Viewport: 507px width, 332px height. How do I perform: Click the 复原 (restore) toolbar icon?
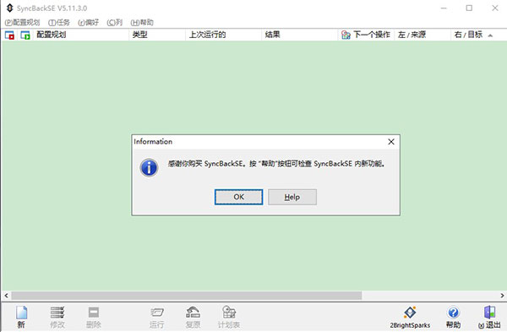tap(193, 317)
